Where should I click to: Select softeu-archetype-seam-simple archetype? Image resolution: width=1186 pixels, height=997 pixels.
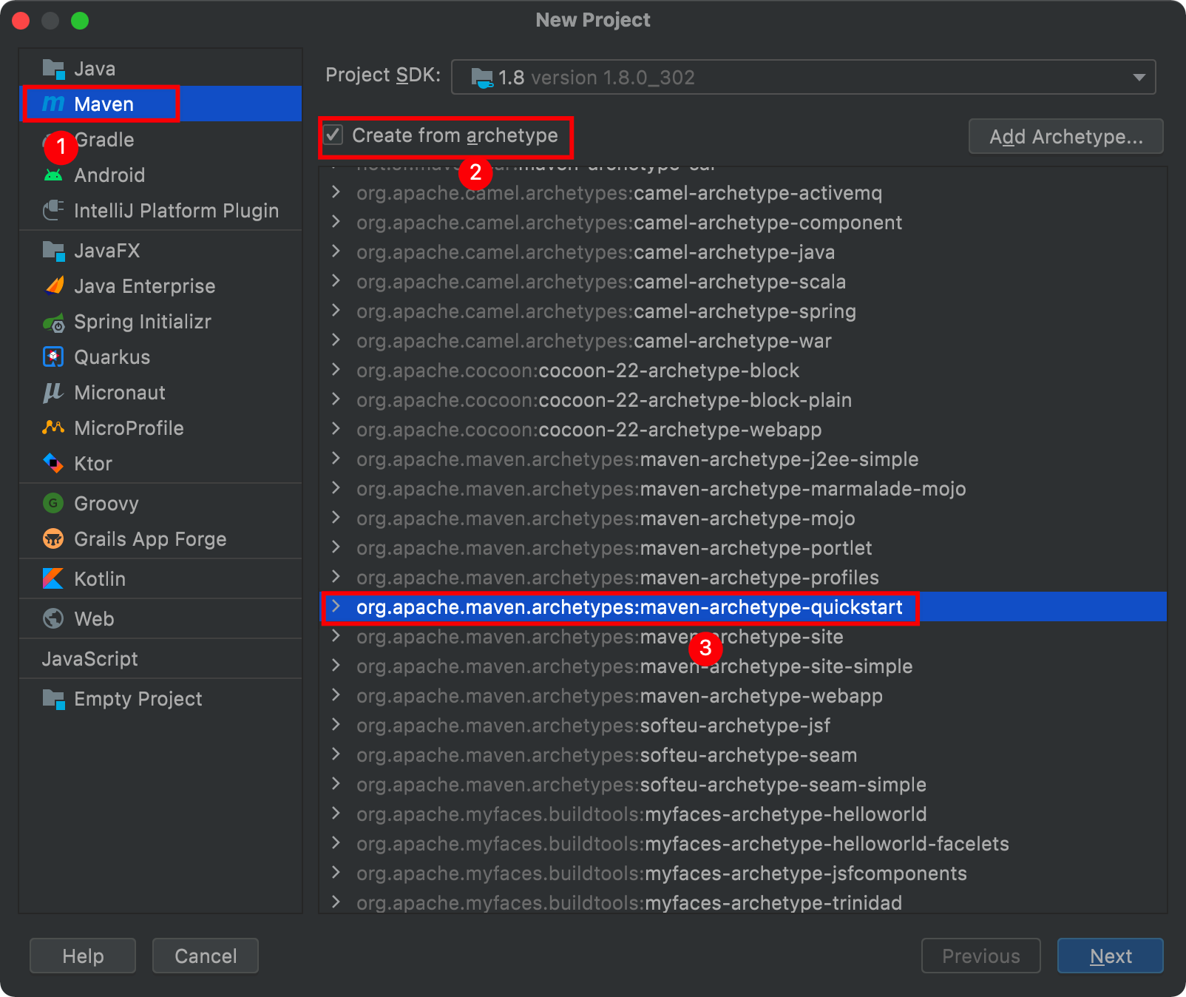click(x=743, y=785)
